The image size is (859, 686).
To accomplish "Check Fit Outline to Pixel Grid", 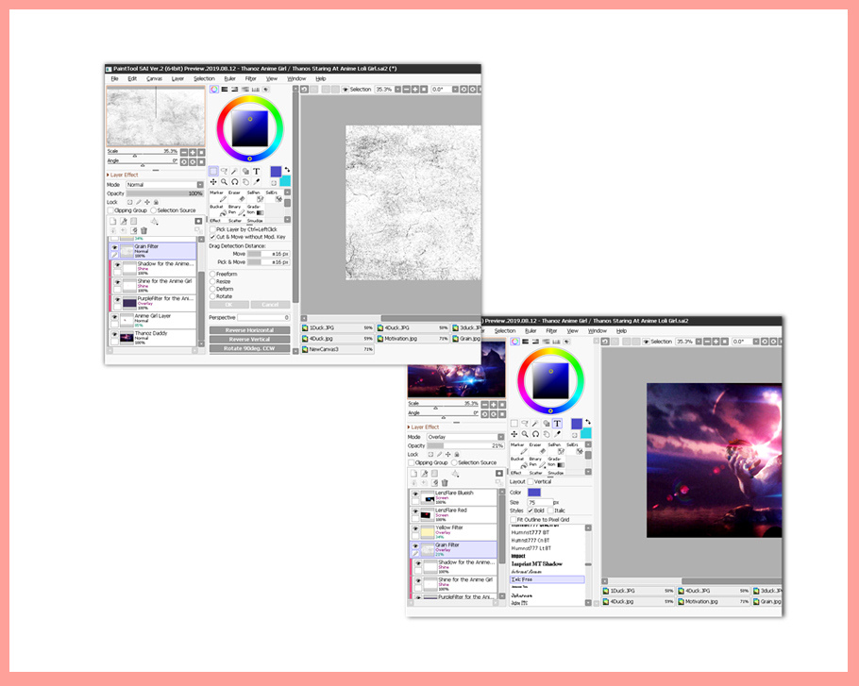I will tap(514, 519).
